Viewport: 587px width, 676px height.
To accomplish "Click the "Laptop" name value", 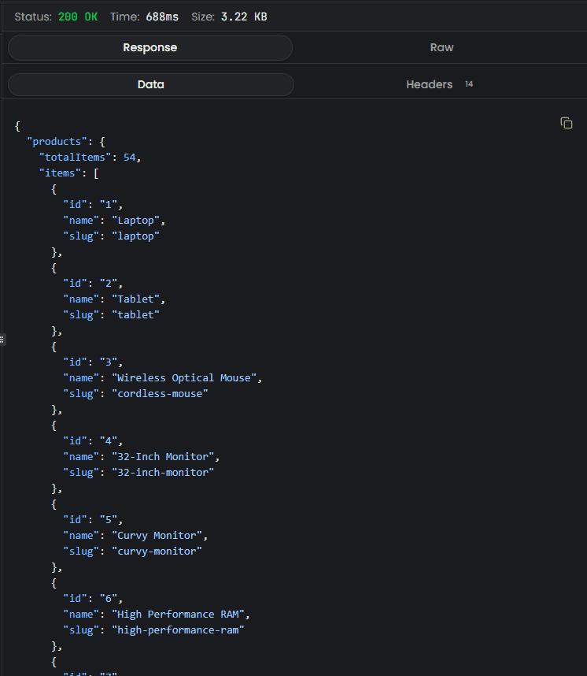I will [135, 221].
